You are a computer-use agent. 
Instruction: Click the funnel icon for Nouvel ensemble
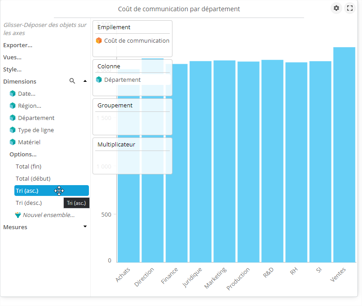(x=18, y=215)
